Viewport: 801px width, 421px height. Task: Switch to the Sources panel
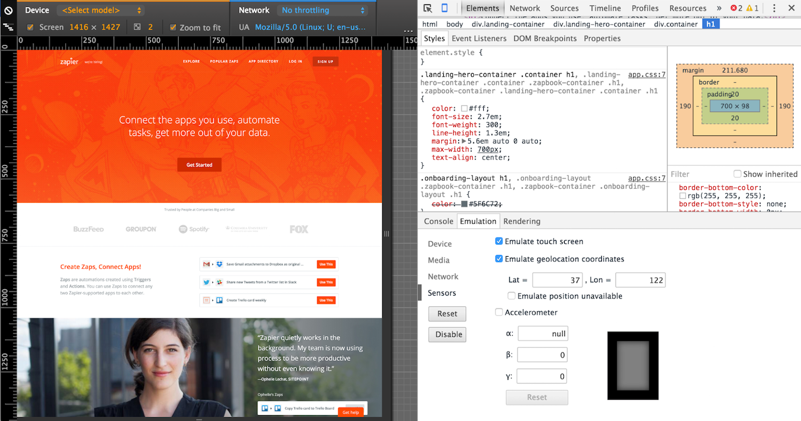pyautogui.click(x=564, y=8)
